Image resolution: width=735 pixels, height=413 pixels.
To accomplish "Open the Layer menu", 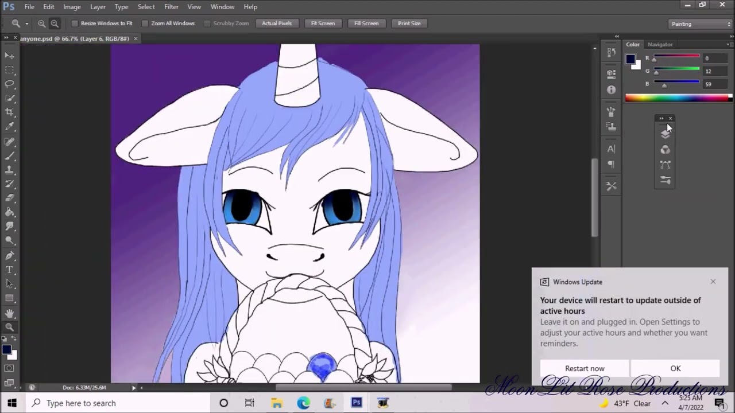I will (x=98, y=7).
